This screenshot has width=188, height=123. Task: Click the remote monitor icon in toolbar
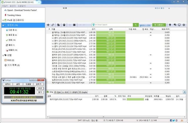pyautogui.click(x=179, y=25)
